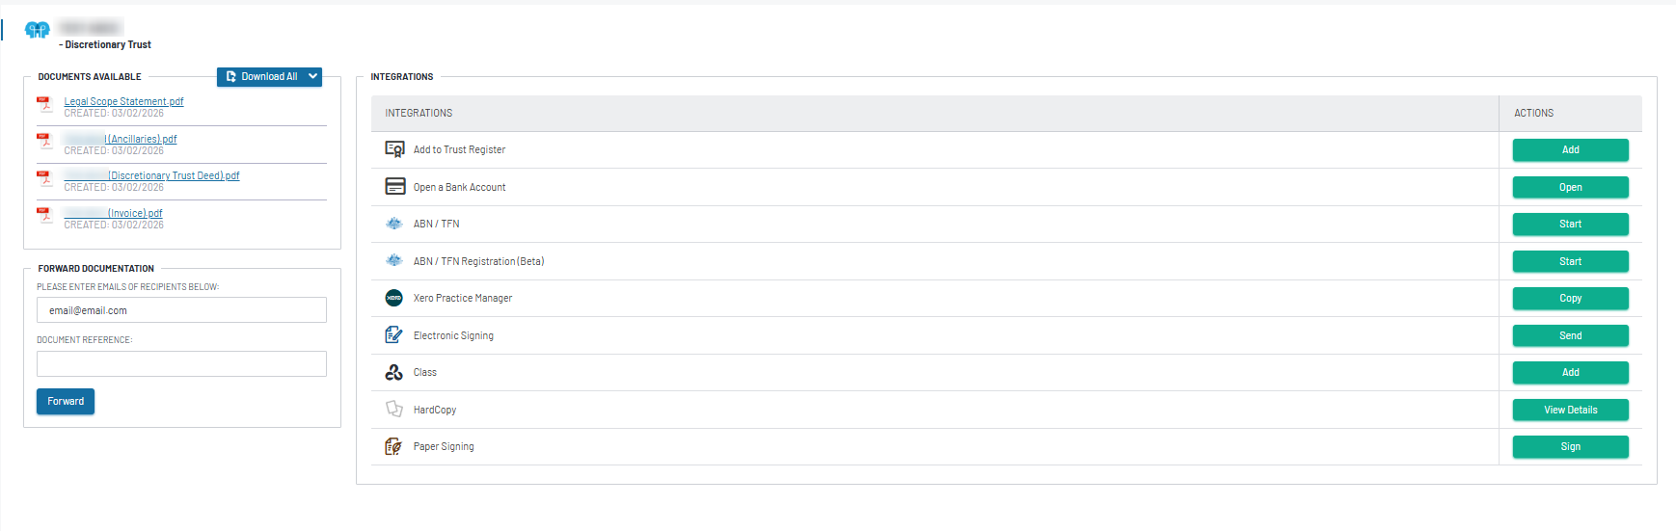Open the Legal Scope Statement.pdf link
The width and height of the screenshot is (1676, 531).
coord(123,101)
